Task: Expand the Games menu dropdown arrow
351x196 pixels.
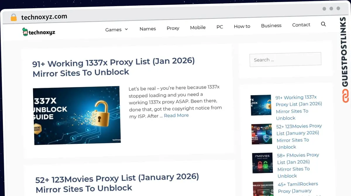Action: tap(126, 29)
